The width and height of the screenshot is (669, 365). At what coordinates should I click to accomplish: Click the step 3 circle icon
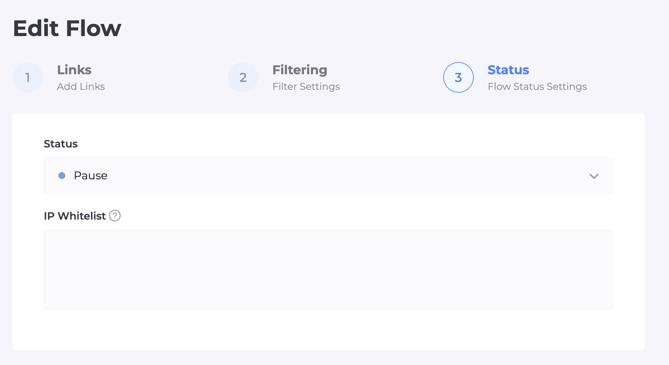coord(459,77)
